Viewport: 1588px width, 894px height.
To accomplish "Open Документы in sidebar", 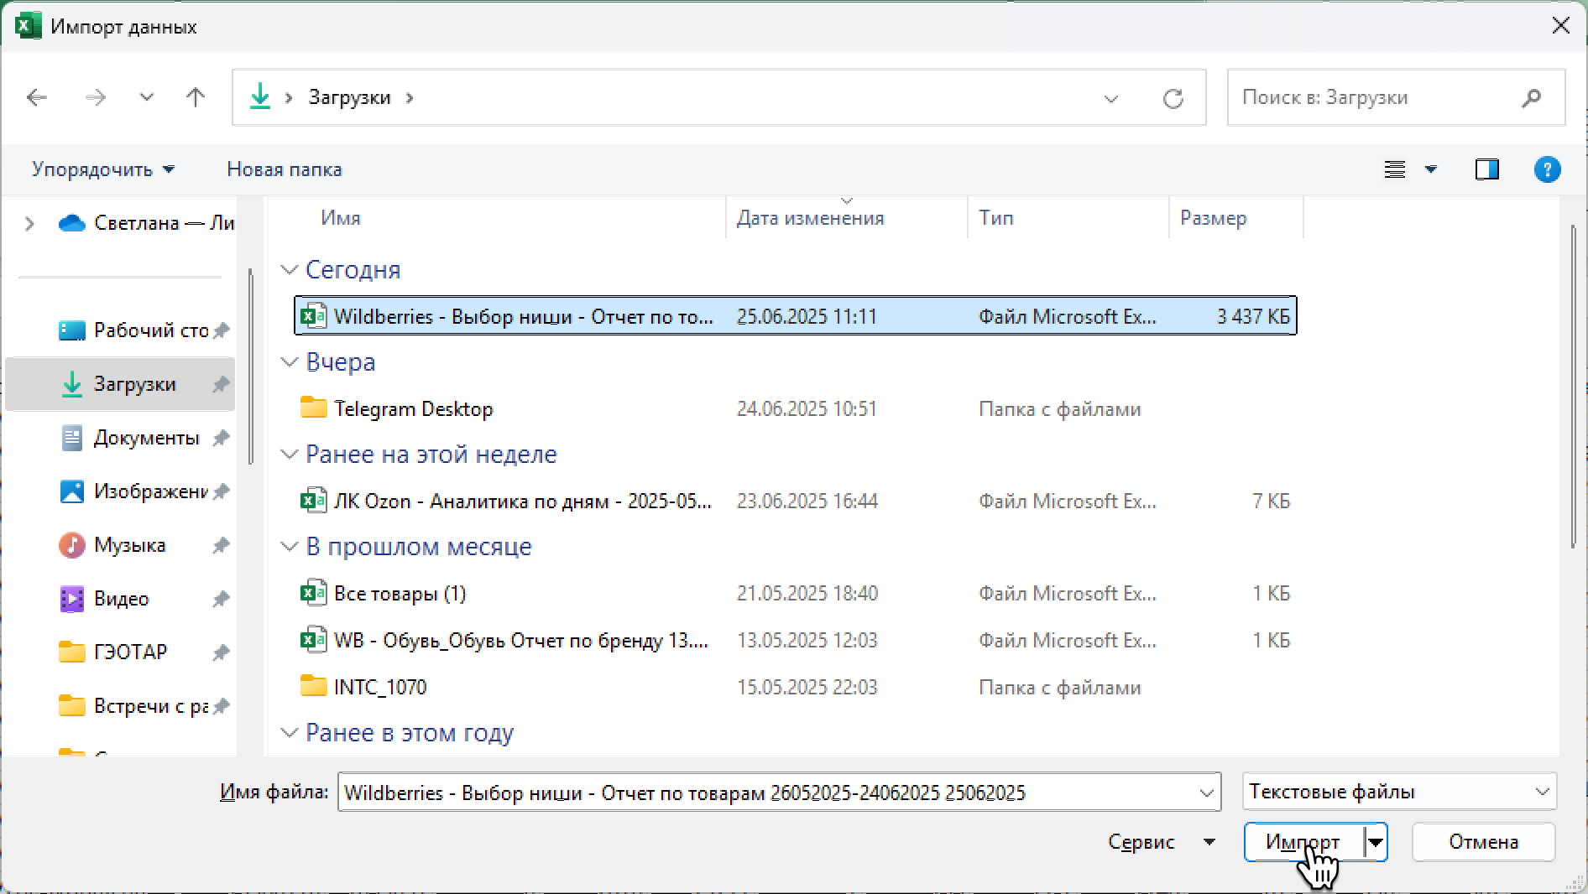I will click(x=131, y=438).
